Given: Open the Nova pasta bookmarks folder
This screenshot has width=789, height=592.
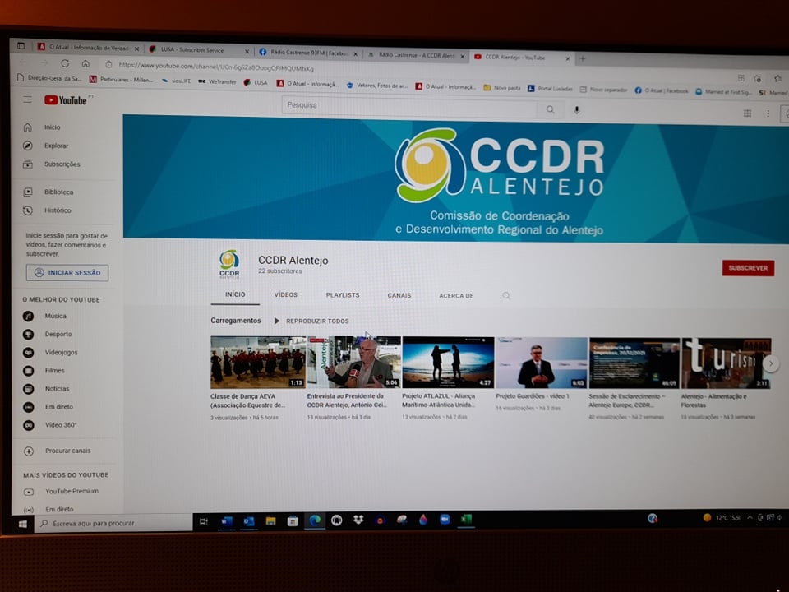Looking at the screenshot, I should [502, 88].
